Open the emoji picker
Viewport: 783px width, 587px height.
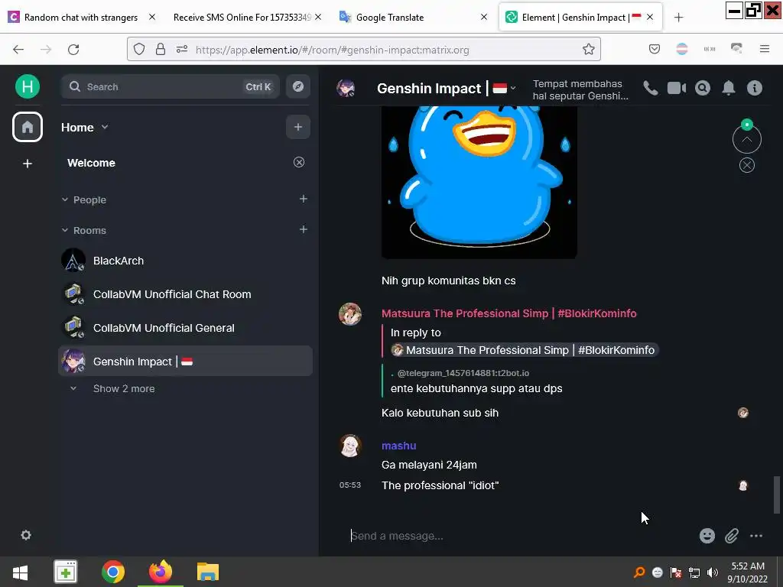707,536
